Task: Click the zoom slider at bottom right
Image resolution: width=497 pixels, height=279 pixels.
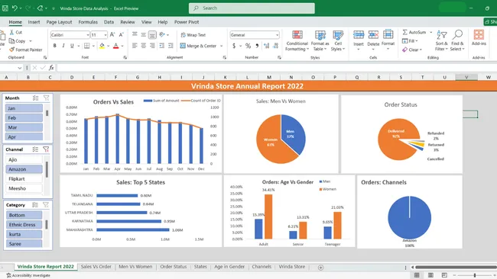Action: click(x=475, y=275)
